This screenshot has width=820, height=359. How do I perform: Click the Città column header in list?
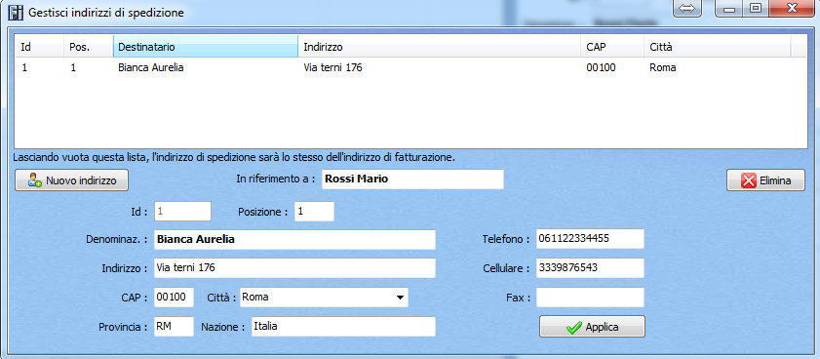click(x=718, y=47)
